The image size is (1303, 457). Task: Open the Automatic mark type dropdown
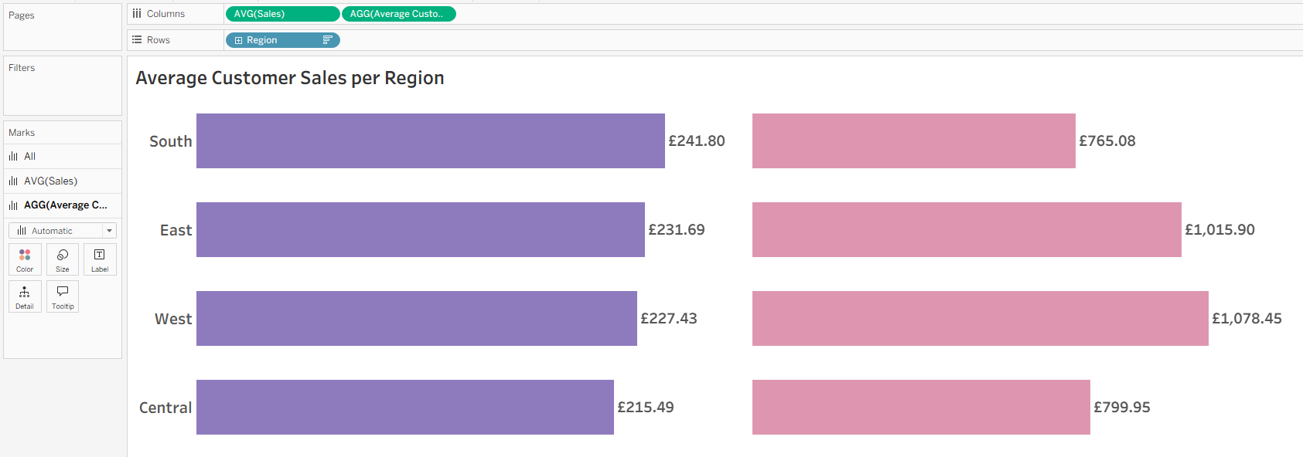(63, 231)
